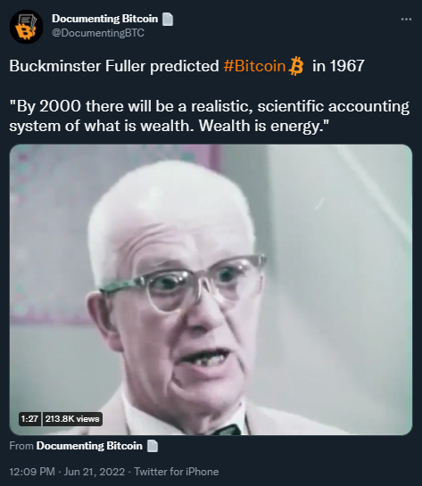Click the quoted tweet text about wealth
The image size is (422, 486).
(210, 116)
